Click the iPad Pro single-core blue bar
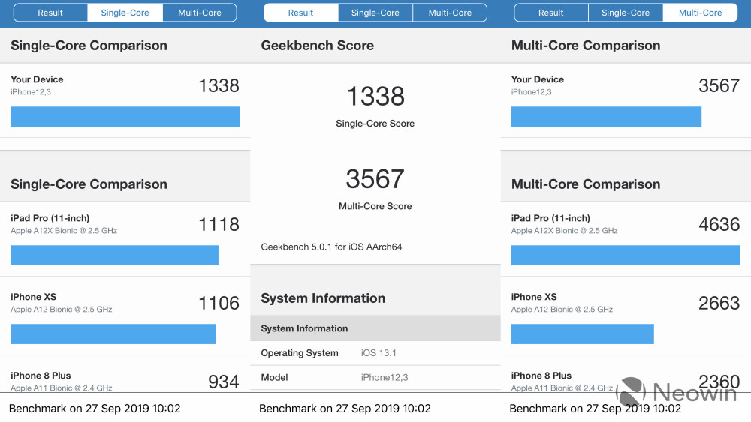The height and width of the screenshot is (422, 751). [114, 255]
